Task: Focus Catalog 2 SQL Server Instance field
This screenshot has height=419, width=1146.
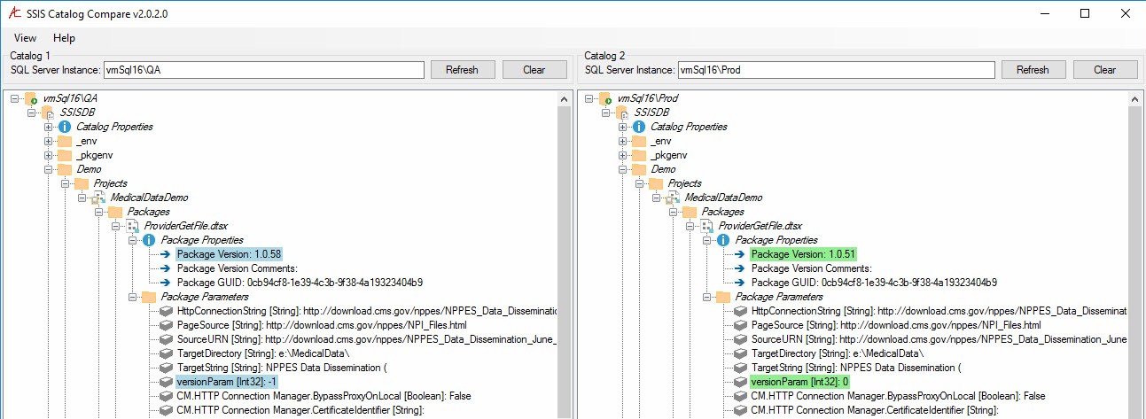Action: tap(836, 70)
